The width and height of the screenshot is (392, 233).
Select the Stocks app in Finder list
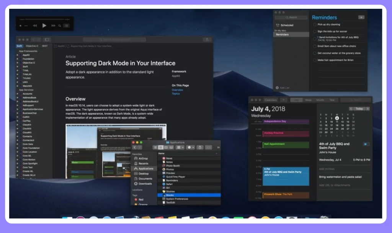(x=189, y=195)
